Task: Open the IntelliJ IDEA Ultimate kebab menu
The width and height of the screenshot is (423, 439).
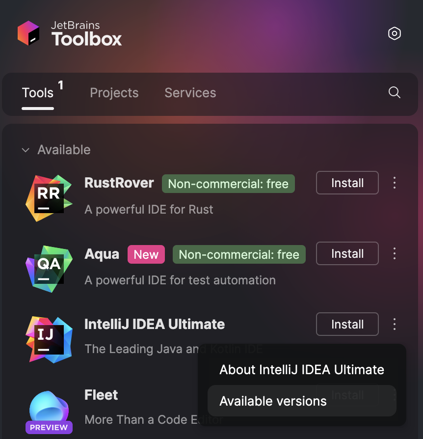Action: (395, 324)
